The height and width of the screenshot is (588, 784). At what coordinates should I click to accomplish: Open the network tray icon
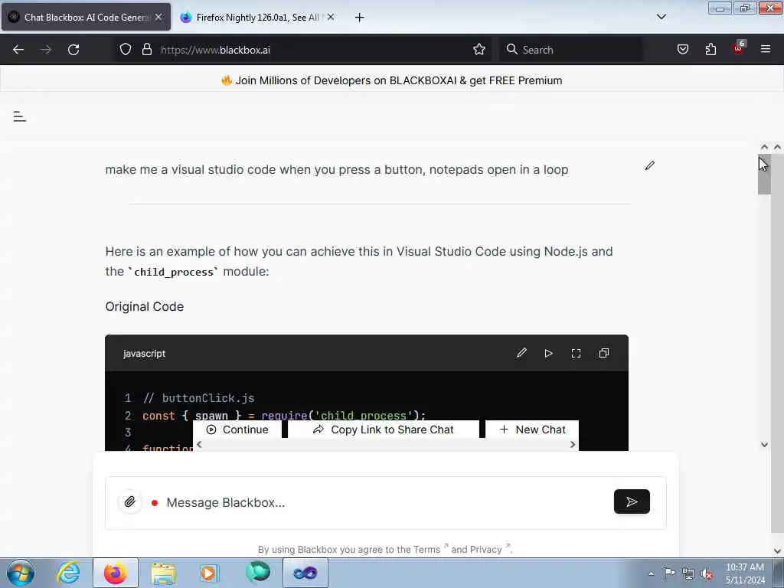pos(688,573)
